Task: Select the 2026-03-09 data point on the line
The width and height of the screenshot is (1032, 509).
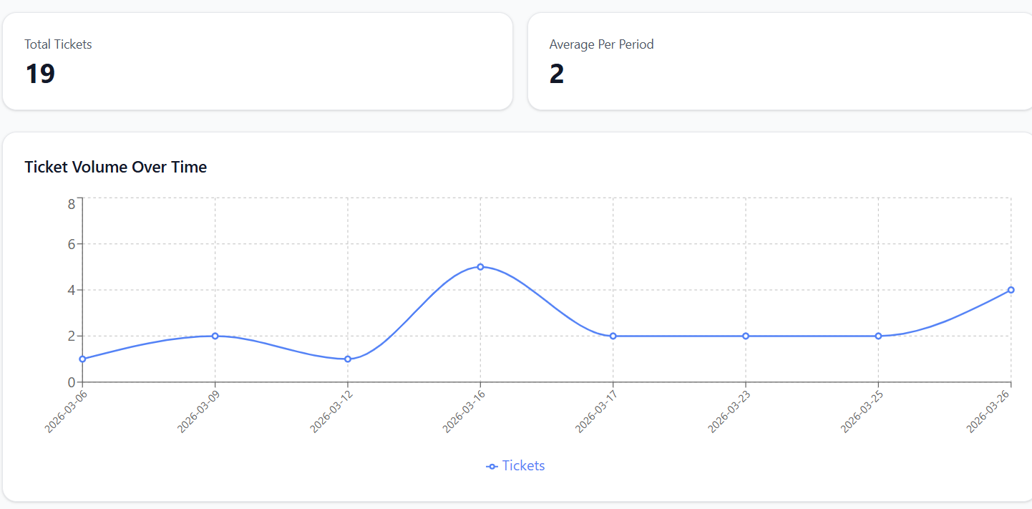Action: pos(215,336)
